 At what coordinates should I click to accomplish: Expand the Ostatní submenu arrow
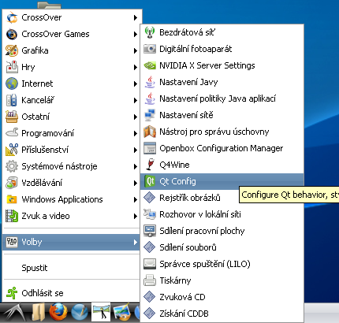tap(136, 117)
